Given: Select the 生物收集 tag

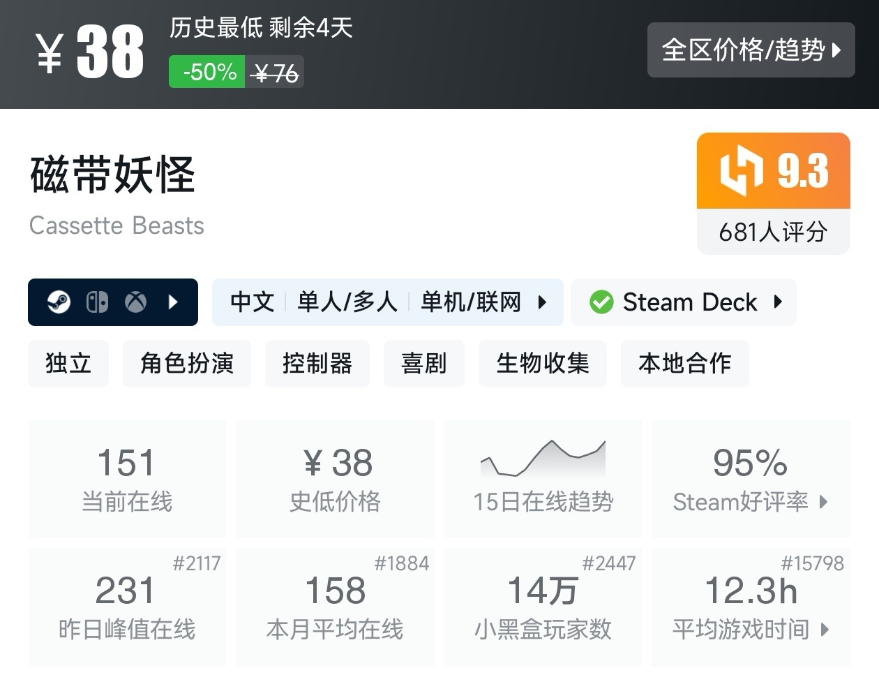Looking at the screenshot, I should (542, 364).
